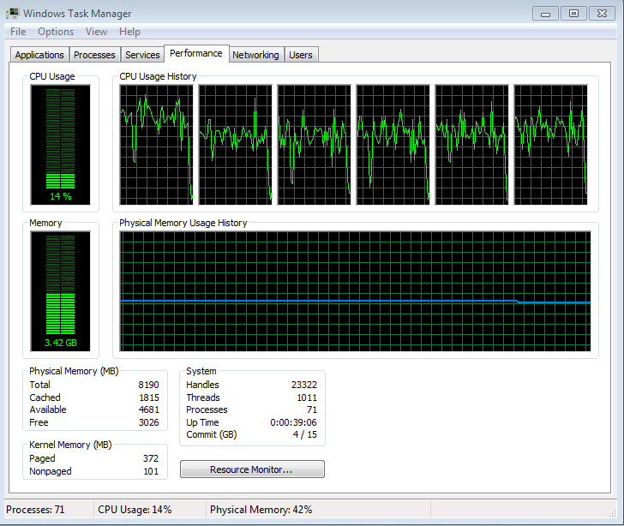Click the Kernel Memory Paged value 372
The height and width of the screenshot is (526, 624).
coord(151,458)
